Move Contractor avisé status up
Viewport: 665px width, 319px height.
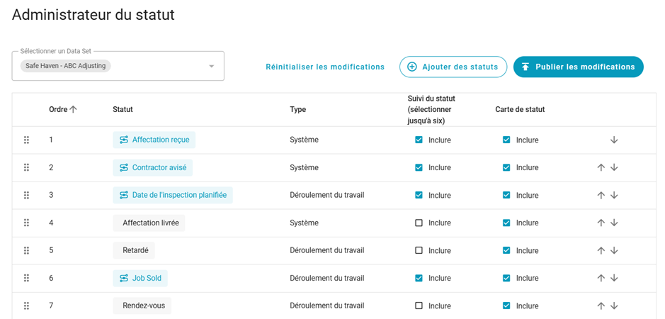point(601,168)
